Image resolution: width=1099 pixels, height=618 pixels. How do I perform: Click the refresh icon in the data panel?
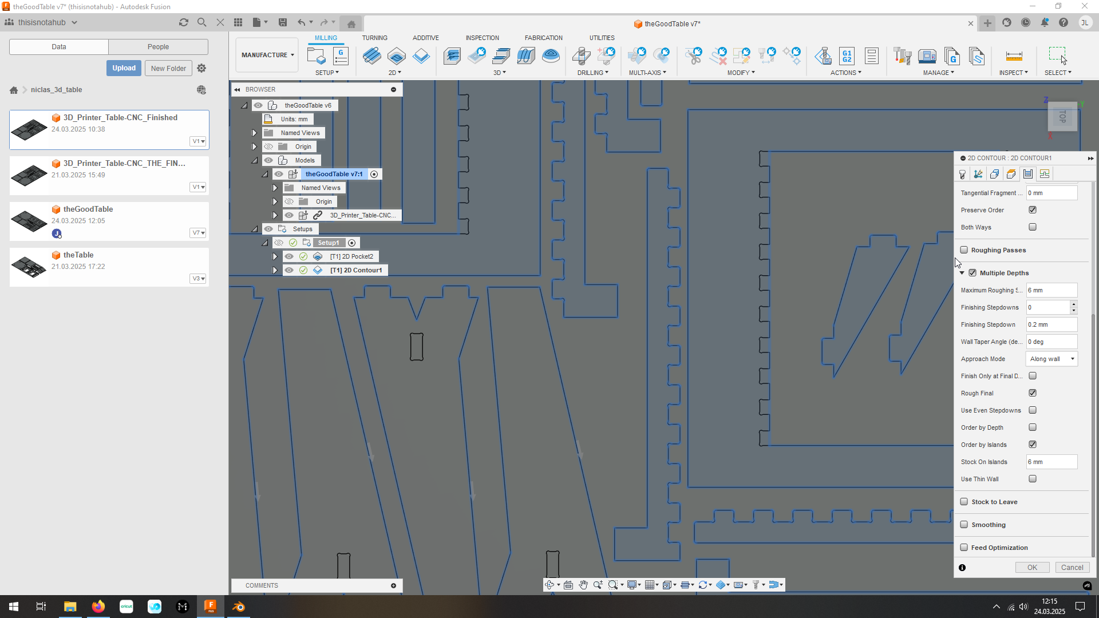tap(183, 22)
